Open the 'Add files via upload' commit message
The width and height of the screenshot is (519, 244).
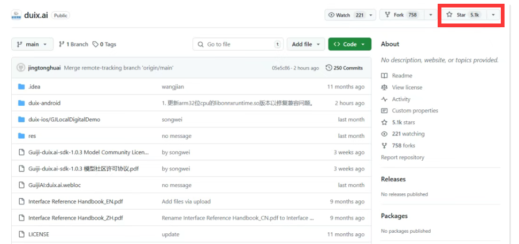(x=186, y=201)
